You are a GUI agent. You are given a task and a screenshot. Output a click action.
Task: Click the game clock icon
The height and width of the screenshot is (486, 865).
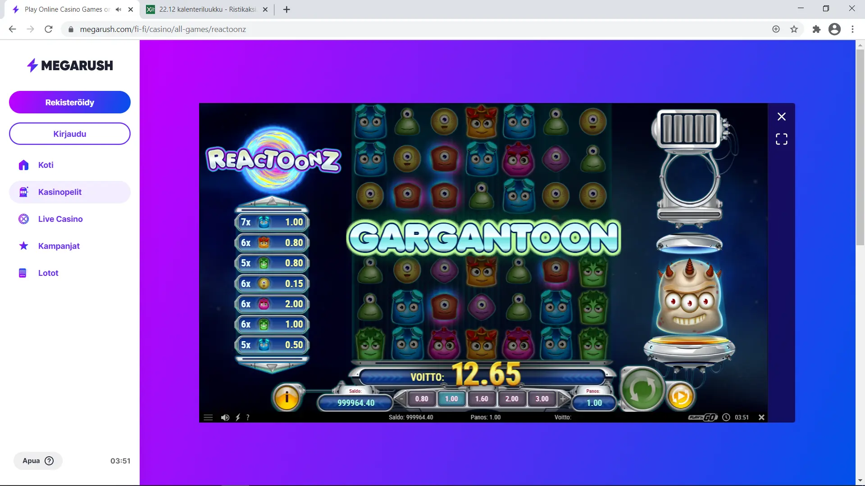(x=726, y=418)
